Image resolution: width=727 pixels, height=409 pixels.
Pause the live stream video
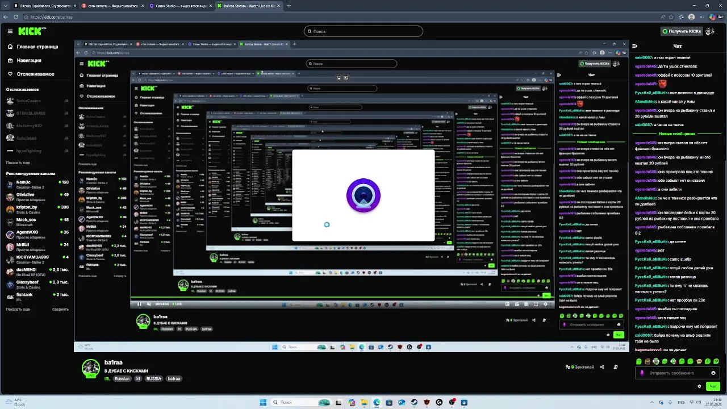(139, 304)
